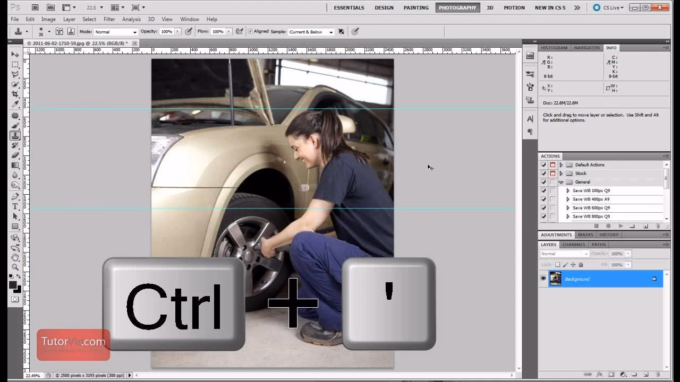Disable the Aligned option in options bar
The image size is (680, 382).
pyautogui.click(x=250, y=31)
